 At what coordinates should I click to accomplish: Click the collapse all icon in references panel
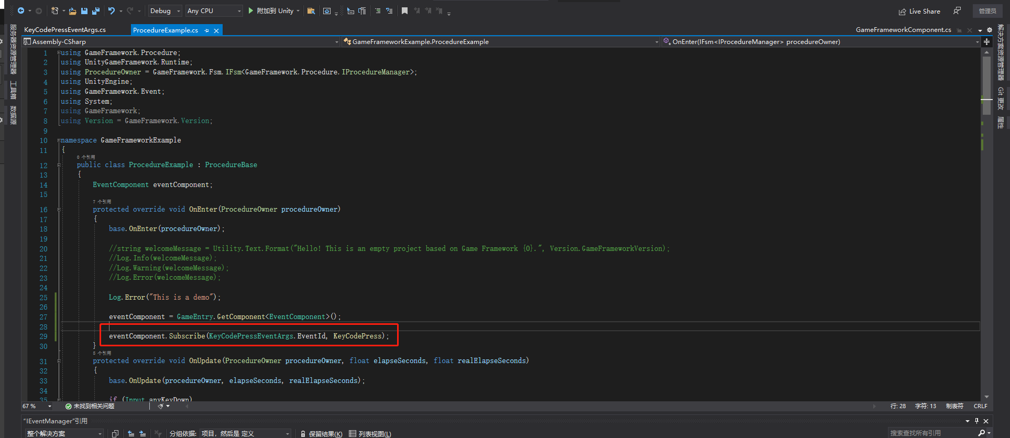pyautogui.click(x=131, y=433)
